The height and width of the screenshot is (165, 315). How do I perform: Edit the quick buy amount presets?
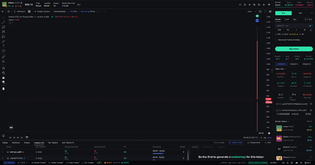(311, 30)
